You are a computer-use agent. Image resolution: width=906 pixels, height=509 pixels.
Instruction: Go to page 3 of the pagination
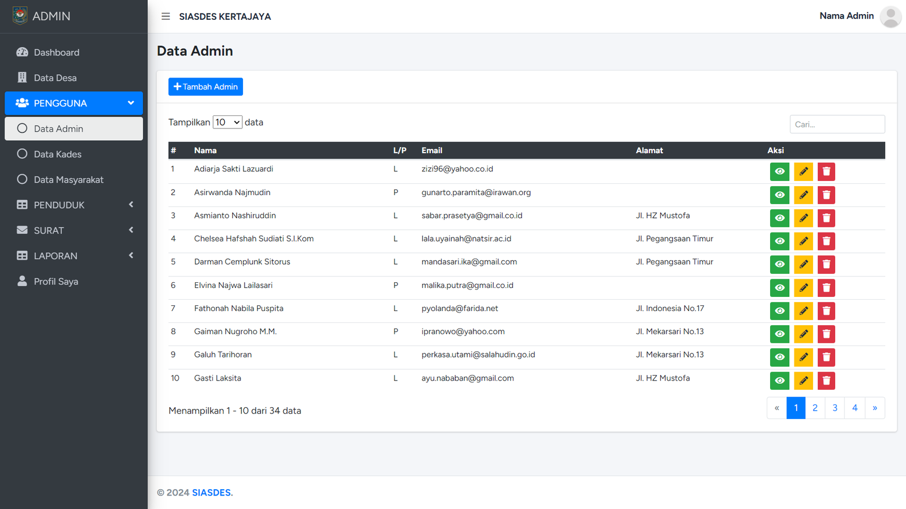(x=835, y=408)
